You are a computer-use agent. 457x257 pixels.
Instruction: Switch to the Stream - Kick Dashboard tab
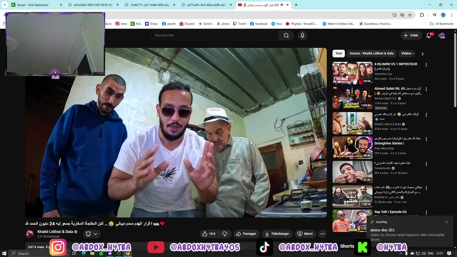[36, 5]
